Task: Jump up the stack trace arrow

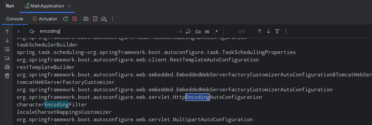Action: [x=7, y=32]
